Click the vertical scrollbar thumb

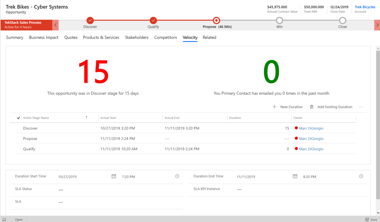coord(378,125)
